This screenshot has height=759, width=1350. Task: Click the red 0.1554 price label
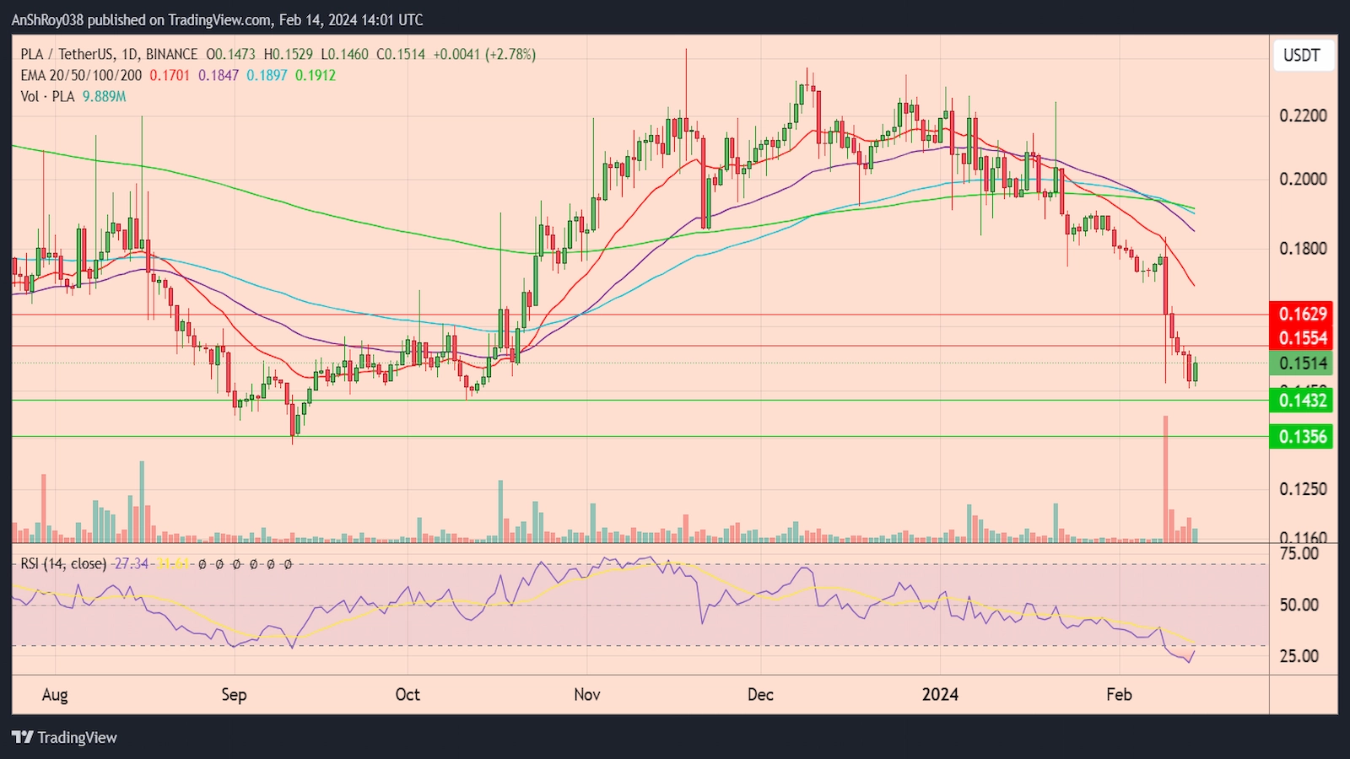[1302, 338]
